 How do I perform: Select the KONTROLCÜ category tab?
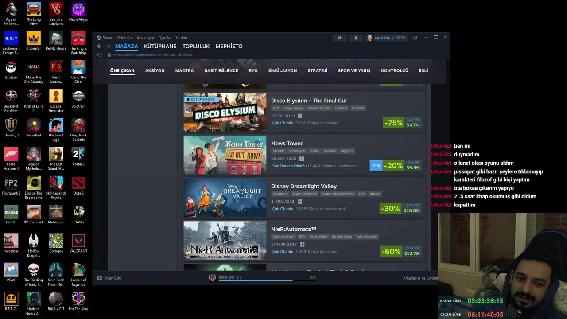click(x=394, y=70)
